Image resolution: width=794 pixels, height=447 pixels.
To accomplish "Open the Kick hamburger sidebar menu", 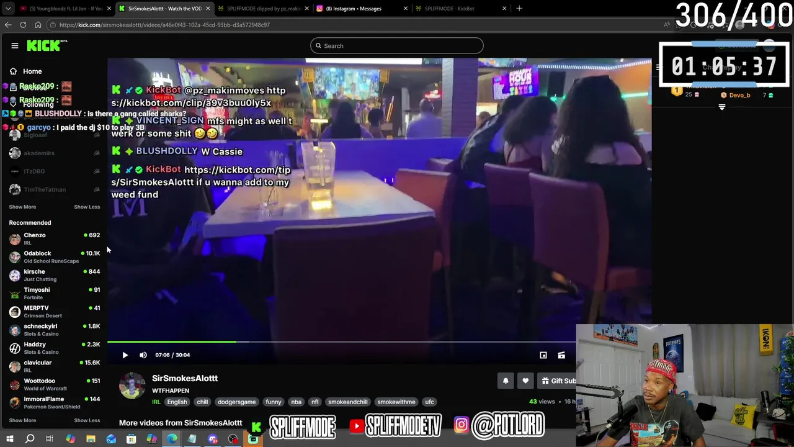I will 14,45.
